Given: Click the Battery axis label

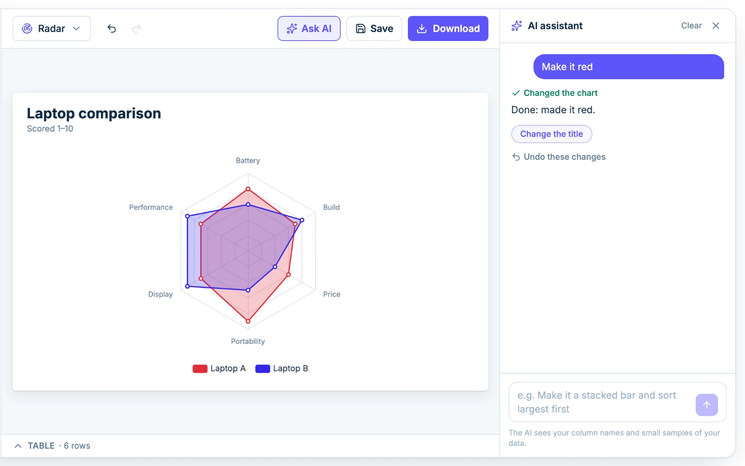Looking at the screenshot, I should point(248,161).
